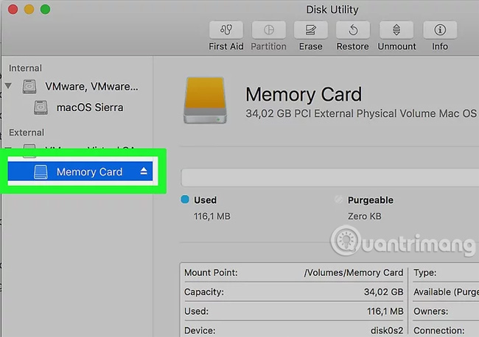Click the macOS Sierra disk icon
479x337 pixels.
[x=41, y=107]
